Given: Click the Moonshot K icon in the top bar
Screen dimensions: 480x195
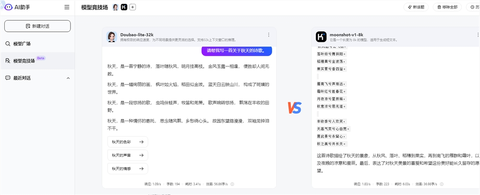Looking at the screenshot, I should tap(124, 7).
